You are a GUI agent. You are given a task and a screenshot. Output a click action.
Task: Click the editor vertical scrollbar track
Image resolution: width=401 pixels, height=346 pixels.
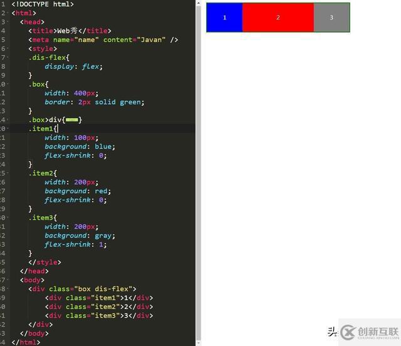coord(199,173)
